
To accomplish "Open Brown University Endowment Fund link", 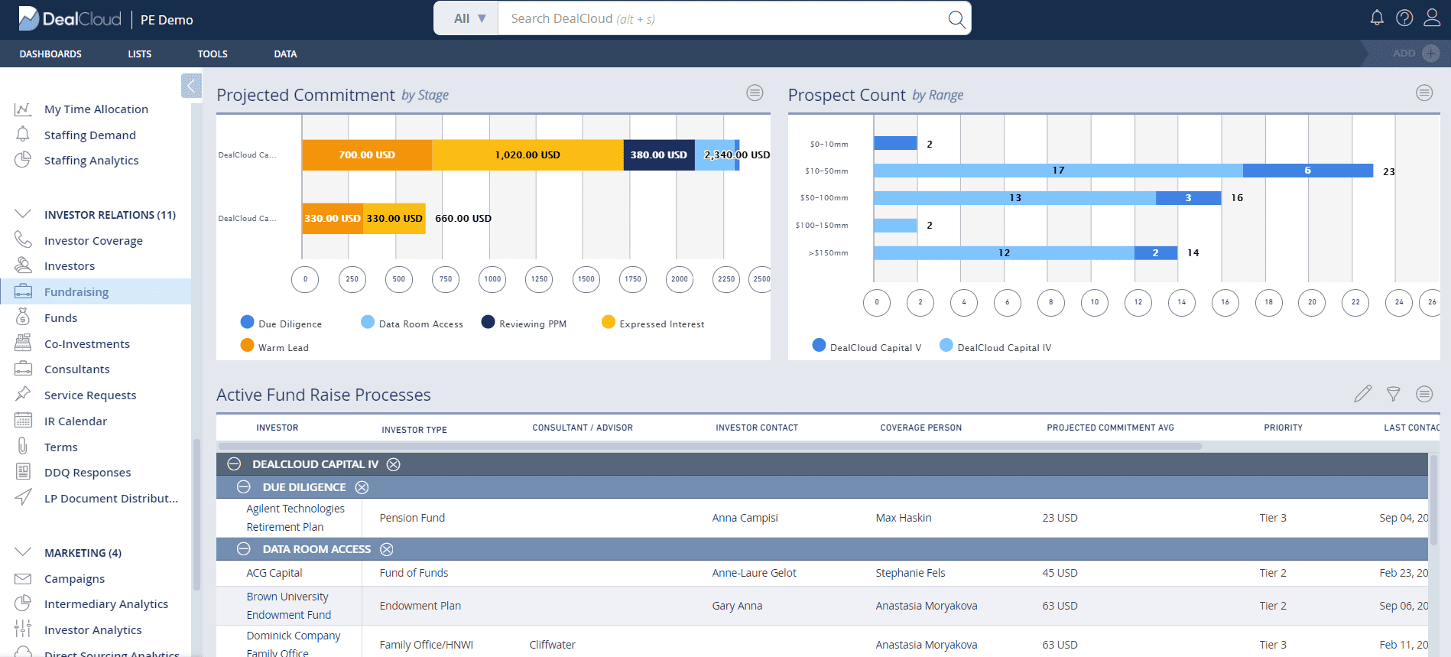I will coord(288,606).
